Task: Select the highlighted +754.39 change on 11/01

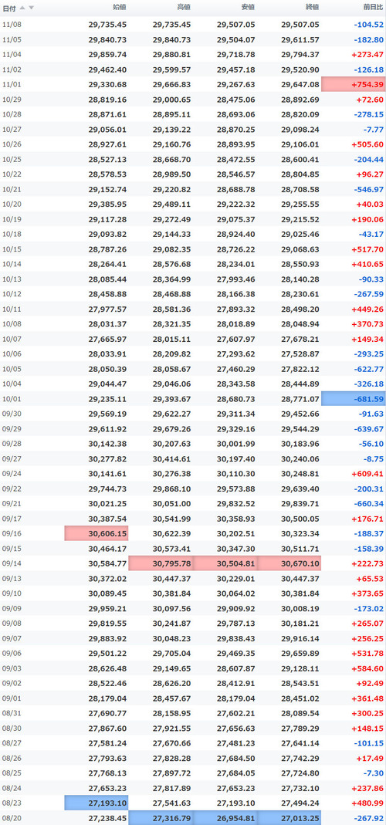Action: tap(354, 84)
